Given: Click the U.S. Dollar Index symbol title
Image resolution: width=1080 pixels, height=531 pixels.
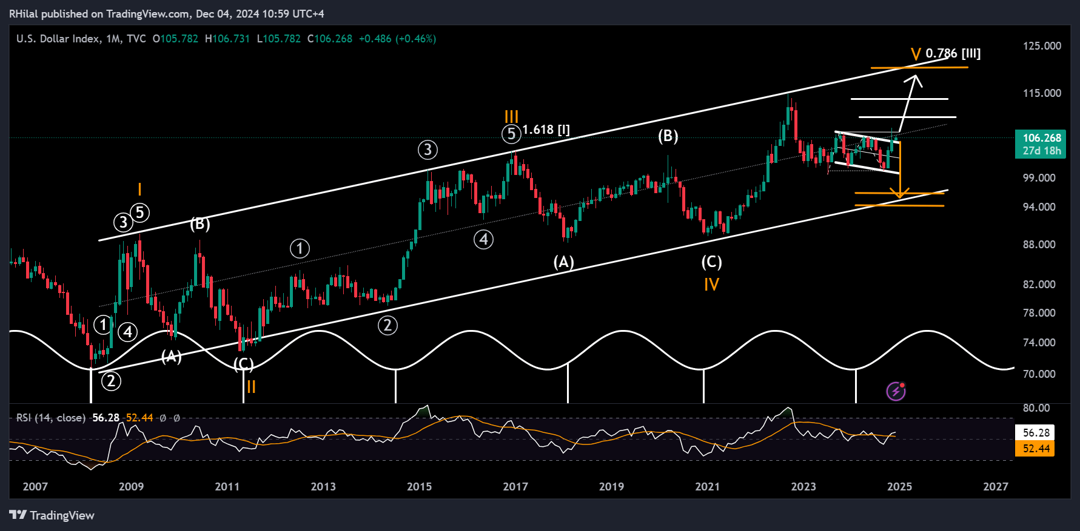Looking at the screenshot, I should pyautogui.click(x=58, y=39).
